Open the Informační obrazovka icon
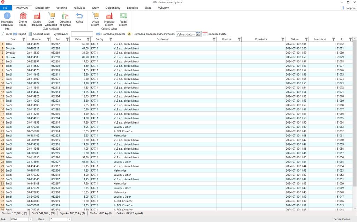Screen dimensions: 357x222 [7, 16]
